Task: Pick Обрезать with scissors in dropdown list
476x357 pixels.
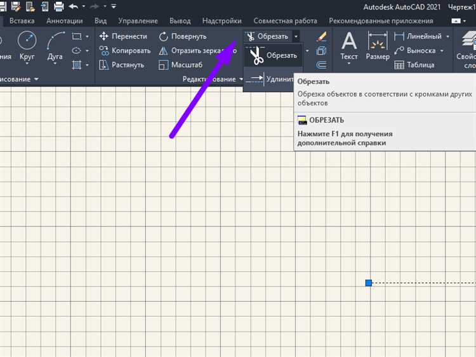Action: coord(273,56)
